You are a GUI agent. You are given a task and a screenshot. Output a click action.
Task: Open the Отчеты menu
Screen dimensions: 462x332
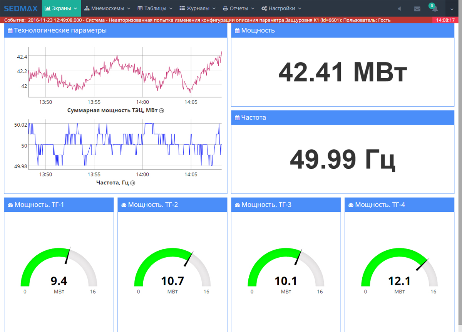pyautogui.click(x=238, y=8)
